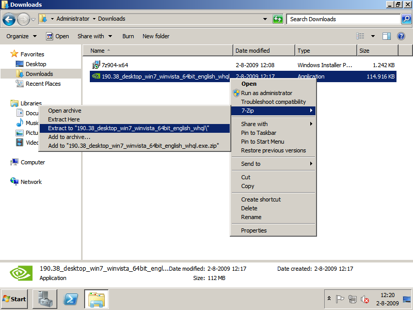413x310 pixels.
Task: Choose Extract Here in 7-Zip submenu
Action: click(x=135, y=119)
